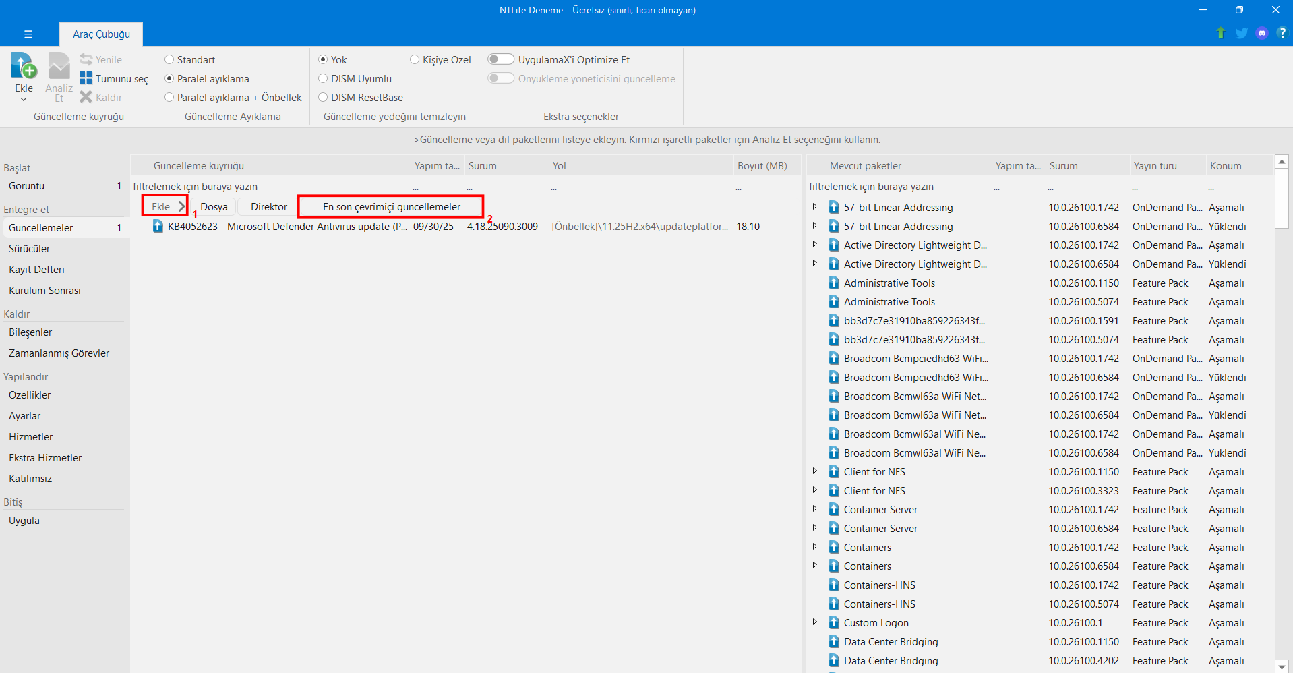Click the Containers-HNS 10.0.26100.5074 package icon

click(834, 604)
